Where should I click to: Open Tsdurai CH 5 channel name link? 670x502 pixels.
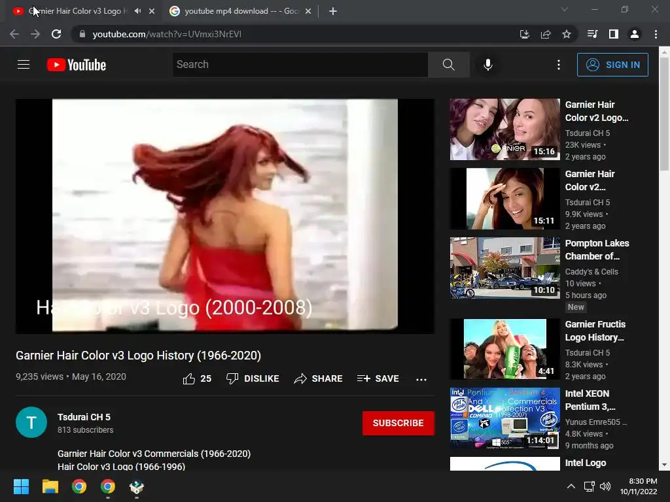84,417
